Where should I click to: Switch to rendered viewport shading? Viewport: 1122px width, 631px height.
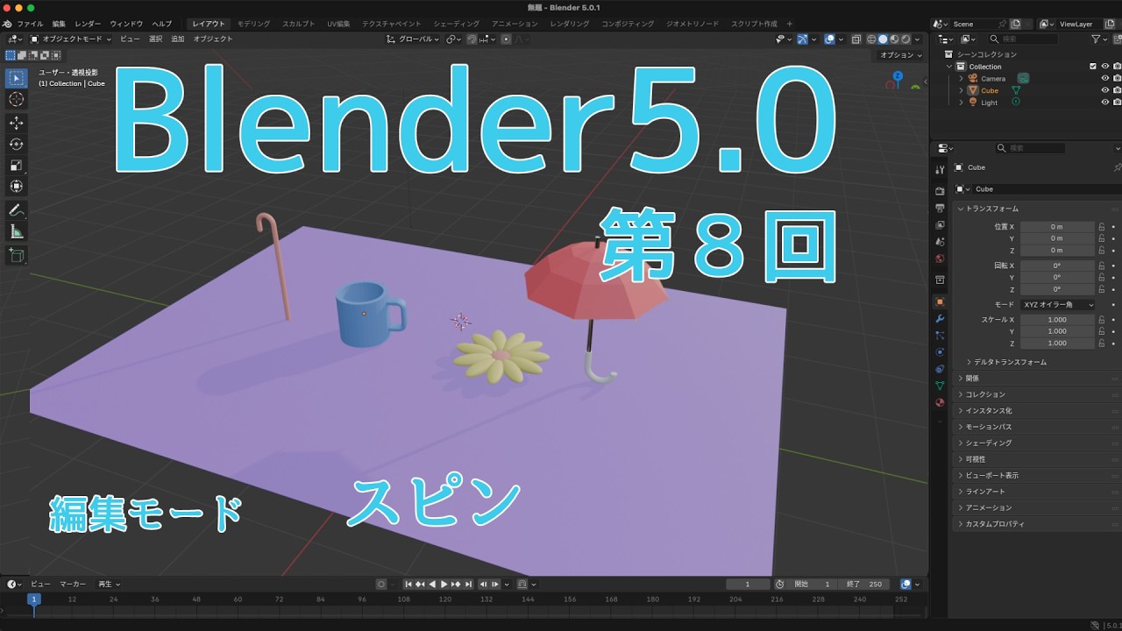905,39
